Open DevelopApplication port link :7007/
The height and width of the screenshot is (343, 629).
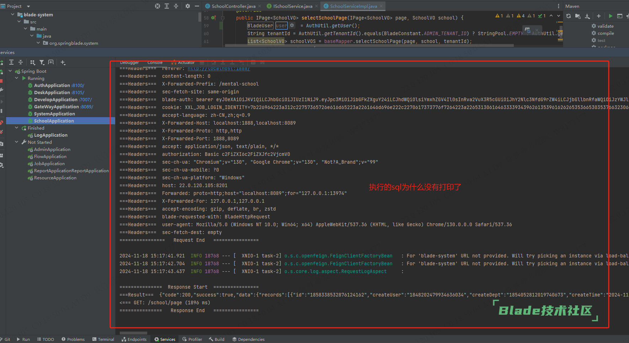click(x=85, y=99)
